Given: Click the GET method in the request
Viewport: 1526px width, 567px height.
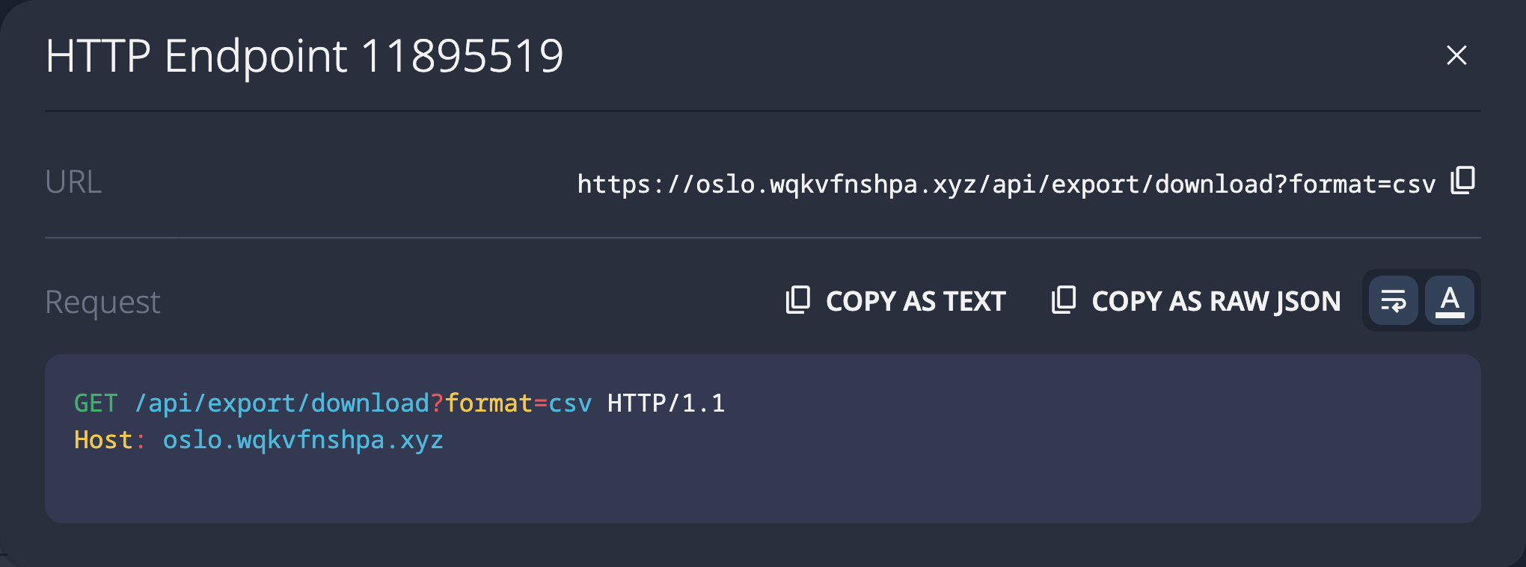Looking at the screenshot, I should [x=96, y=403].
